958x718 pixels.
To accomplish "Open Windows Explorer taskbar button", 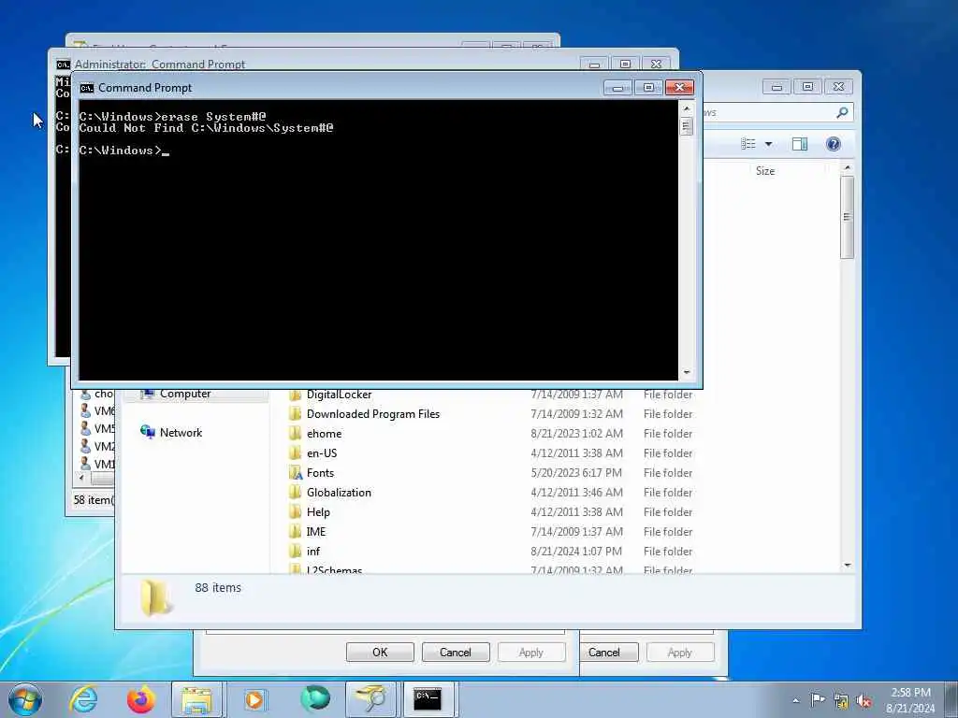I will (197, 699).
